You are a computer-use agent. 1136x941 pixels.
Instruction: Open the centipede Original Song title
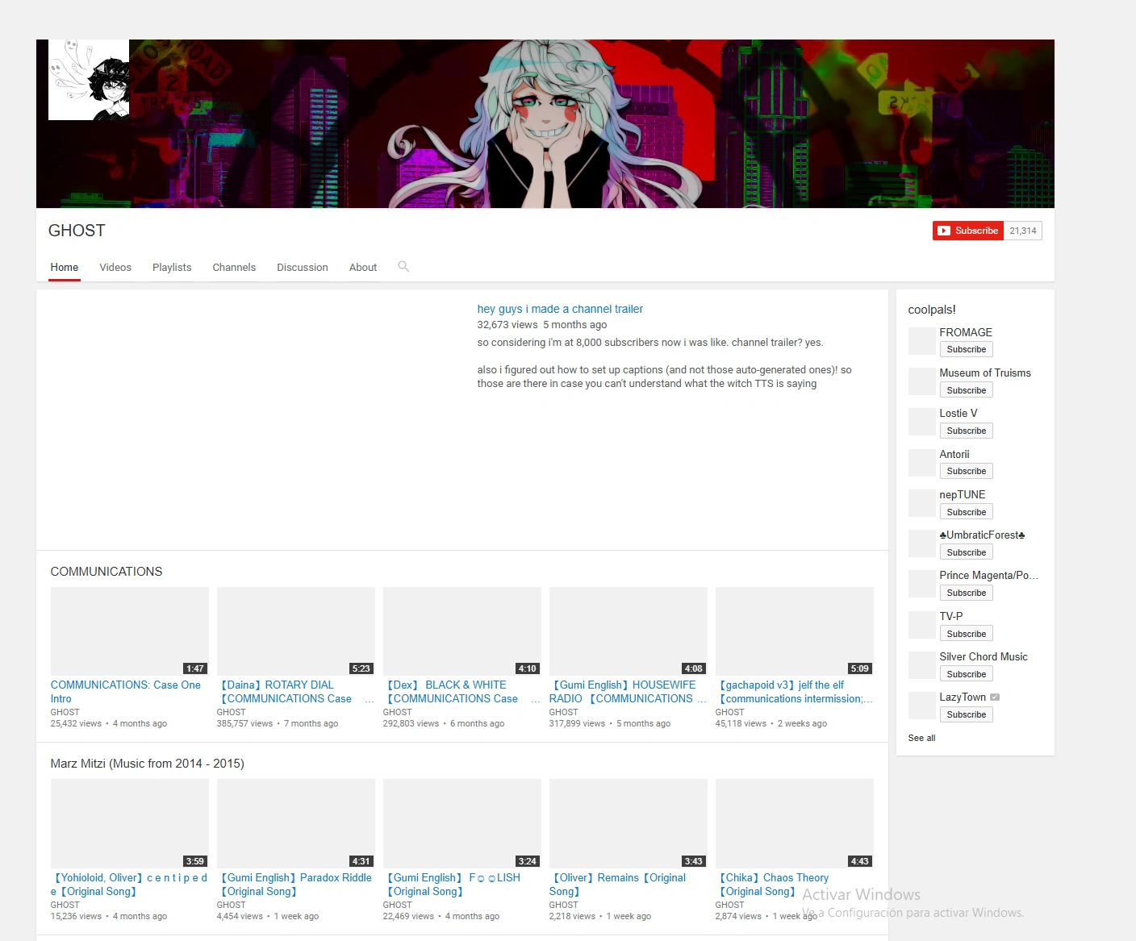point(129,885)
